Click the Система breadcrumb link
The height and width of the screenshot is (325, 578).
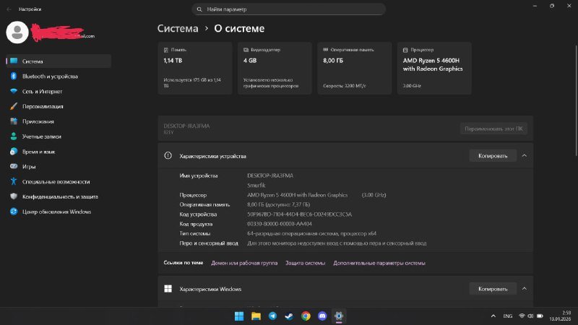point(178,28)
